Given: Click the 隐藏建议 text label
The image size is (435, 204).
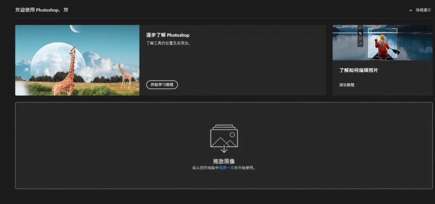Looking at the screenshot, I should [423, 10].
